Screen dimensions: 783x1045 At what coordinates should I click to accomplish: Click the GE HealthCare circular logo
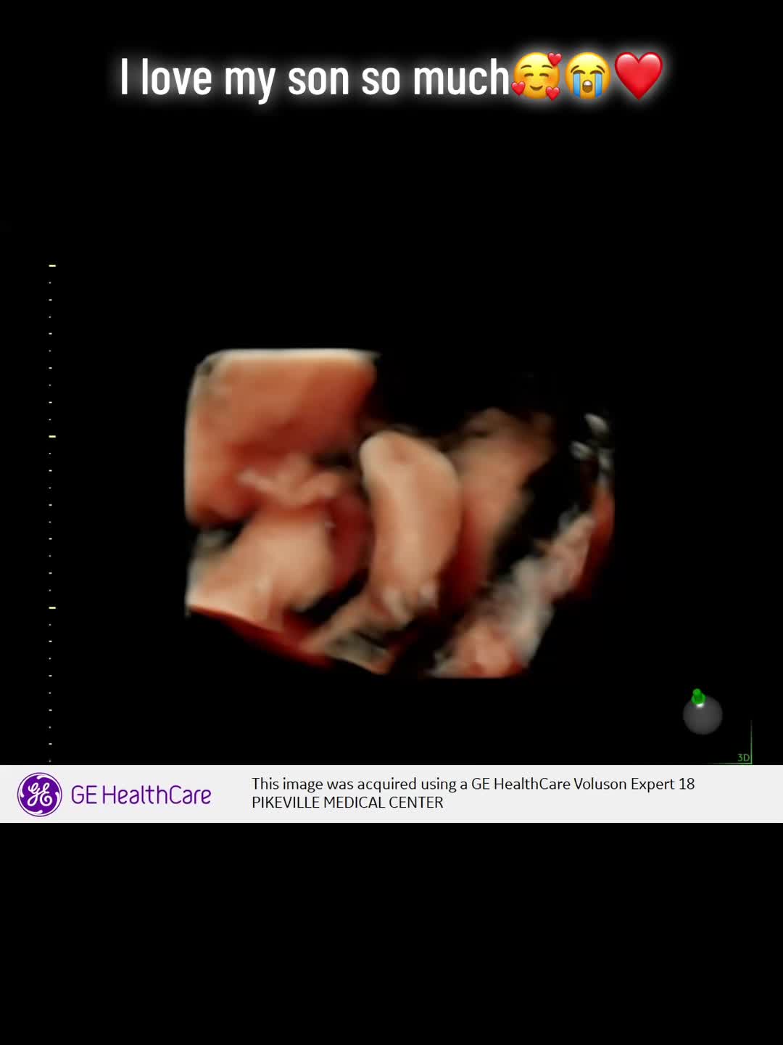click(39, 795)
